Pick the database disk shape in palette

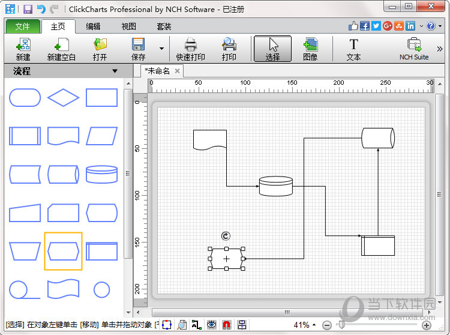102,174
